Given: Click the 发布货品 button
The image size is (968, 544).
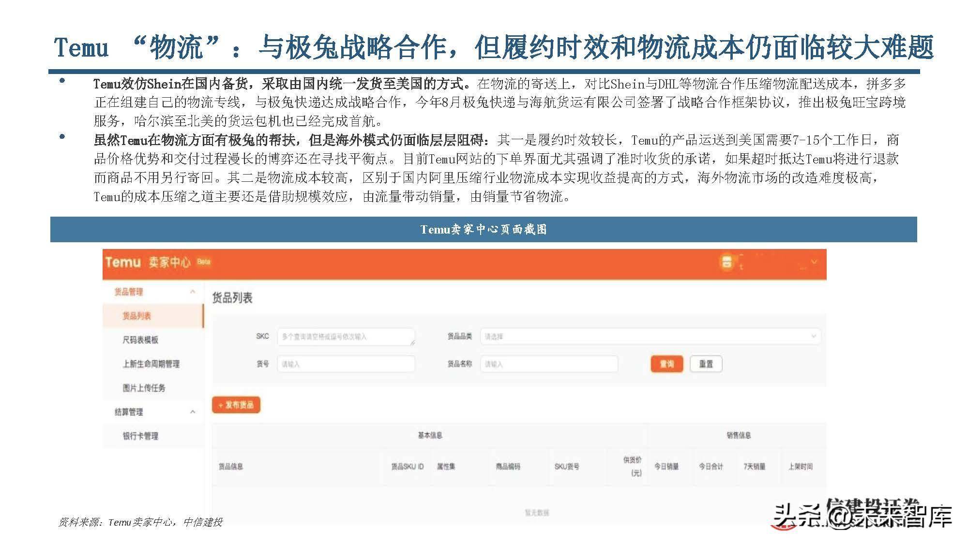Looking at the screenshot, I should coord(236,405).
